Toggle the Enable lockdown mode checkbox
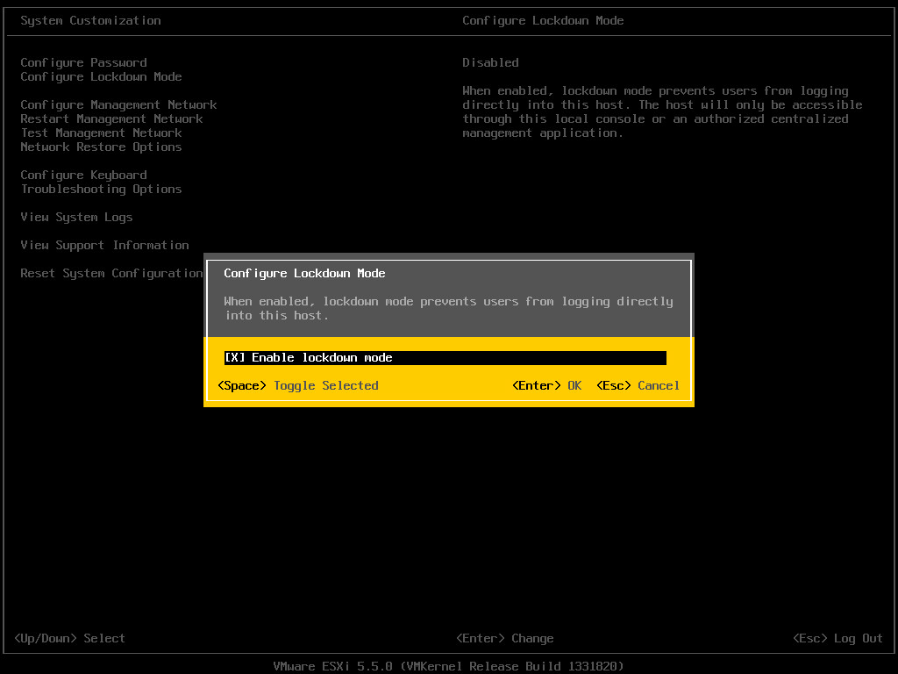 [x=445, y=358]
